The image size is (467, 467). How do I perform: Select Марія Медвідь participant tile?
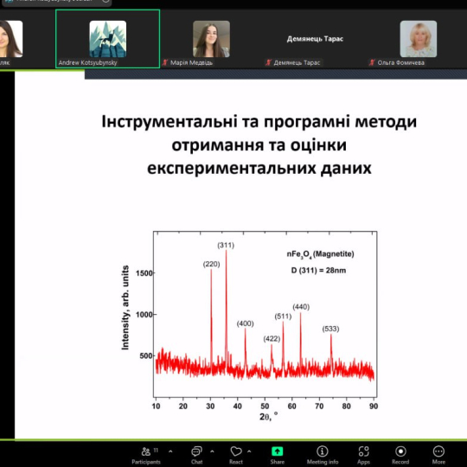tap(211, 39)
